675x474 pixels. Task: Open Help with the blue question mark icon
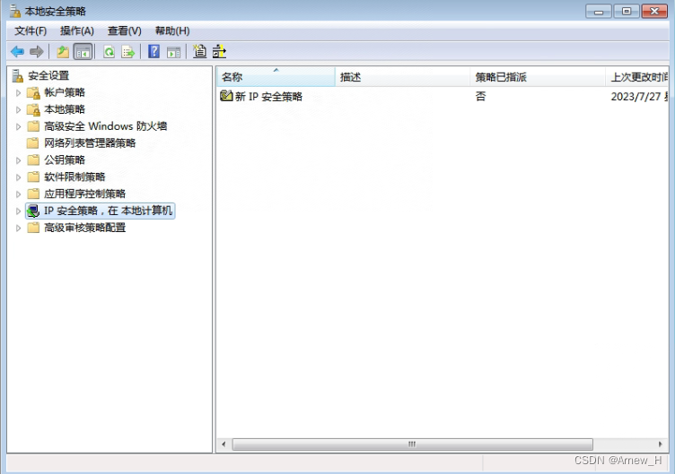tap(153, 52)
